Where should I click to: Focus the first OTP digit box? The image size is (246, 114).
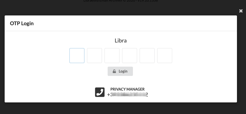coord(77,56)
